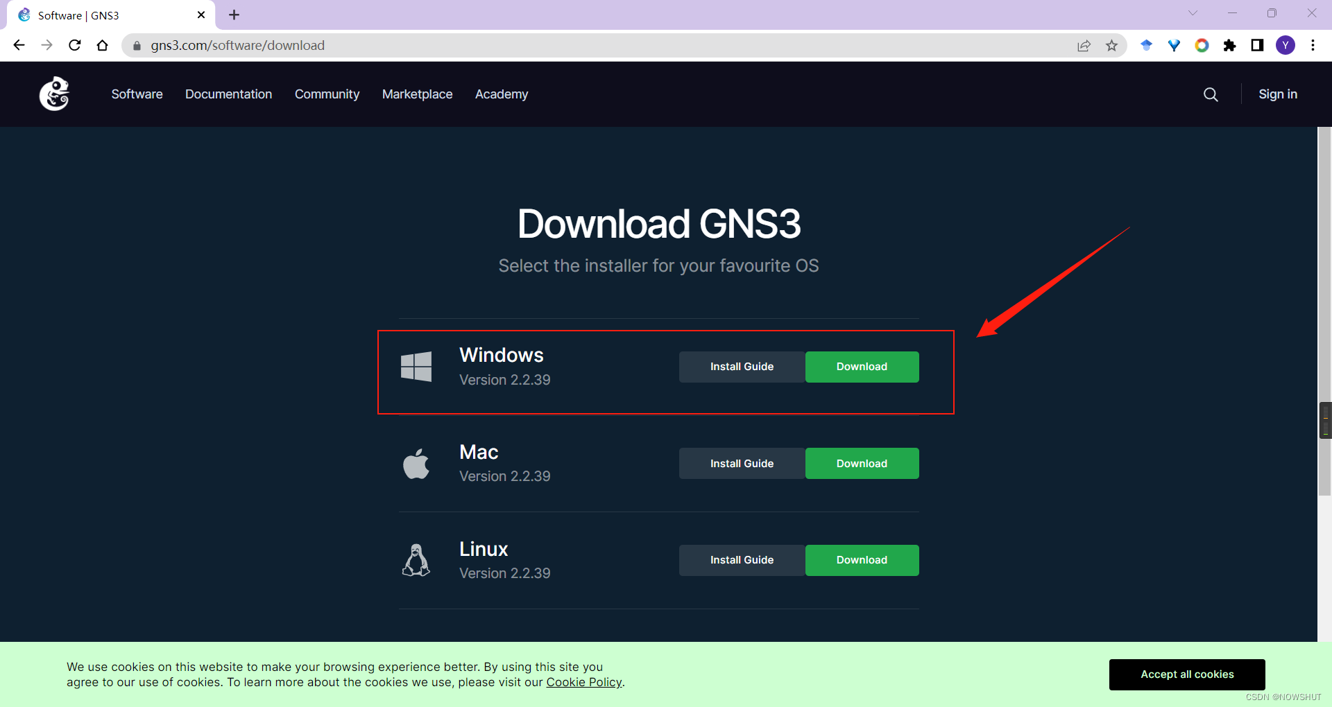Open the purple Y profile avatar
1332x707 pixels.
click(x=1286, y=45)
